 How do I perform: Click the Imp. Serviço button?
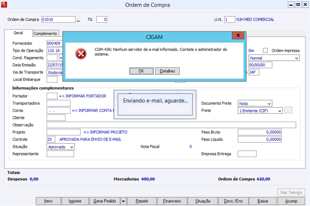(291, 192)
